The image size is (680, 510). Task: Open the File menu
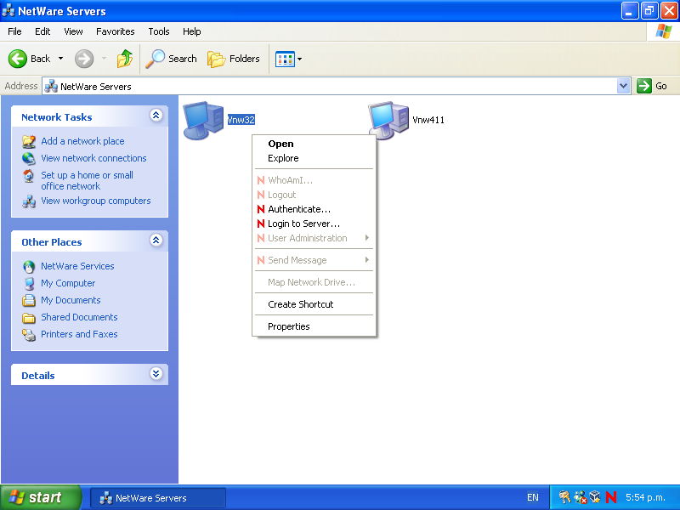[14, 31]
